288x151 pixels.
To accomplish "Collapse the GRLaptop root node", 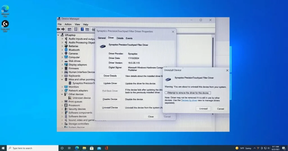I will [x=58, y=35].
